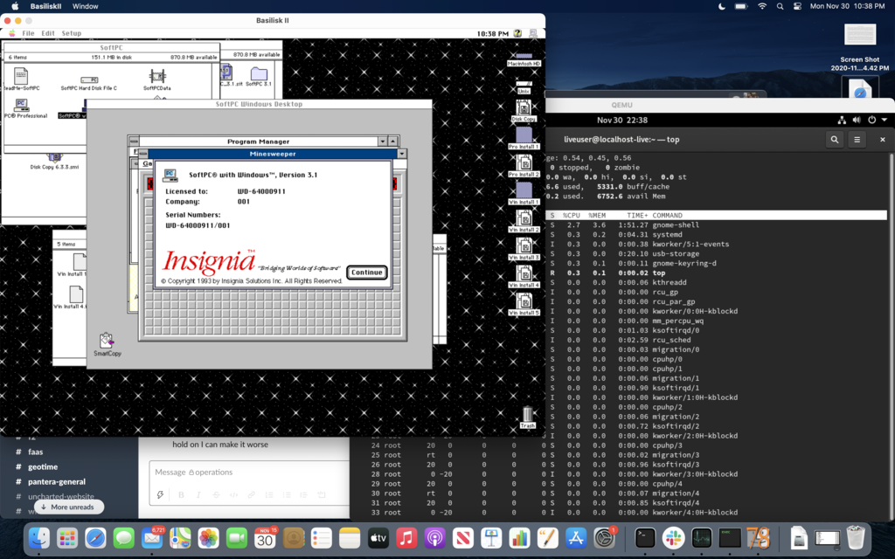
Task: Select the Win Install 3 disk icon
Action: point(524,249)
